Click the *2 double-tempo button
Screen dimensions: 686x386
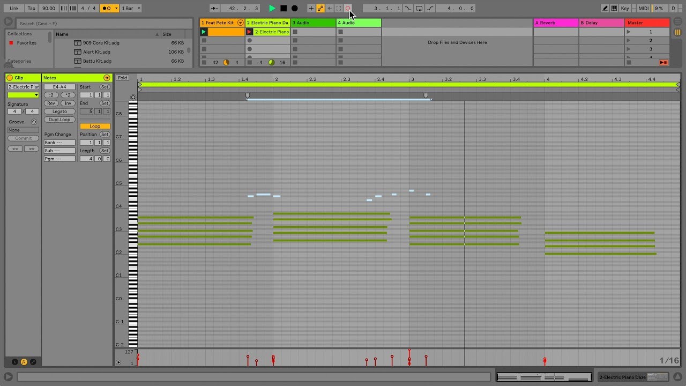[68, 95]
